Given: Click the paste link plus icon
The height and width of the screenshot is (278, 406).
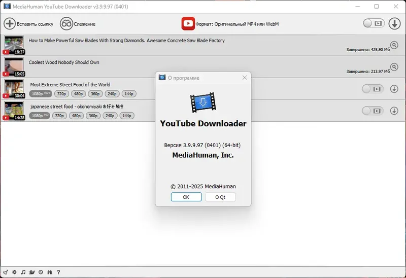Looking at the screenshot, I should point(10,24).
